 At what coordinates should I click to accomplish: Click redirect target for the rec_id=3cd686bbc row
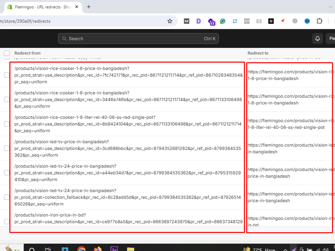coord(291,148)
